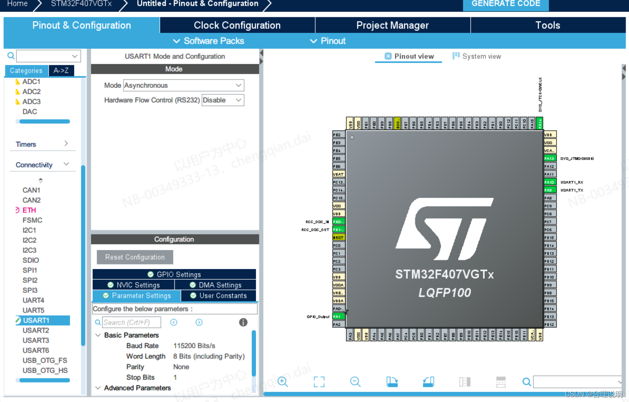Click the zoom in magnifier icon

(x=282, y=382)
